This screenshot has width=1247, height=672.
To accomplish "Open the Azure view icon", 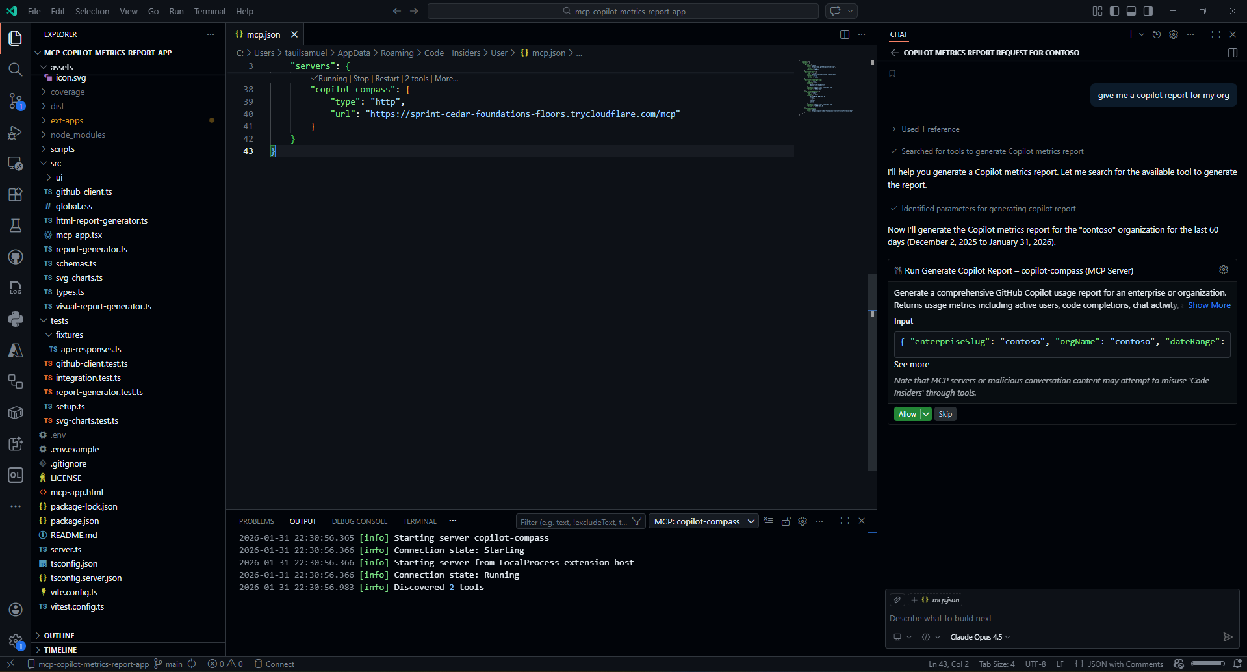I will pos(16,350).
